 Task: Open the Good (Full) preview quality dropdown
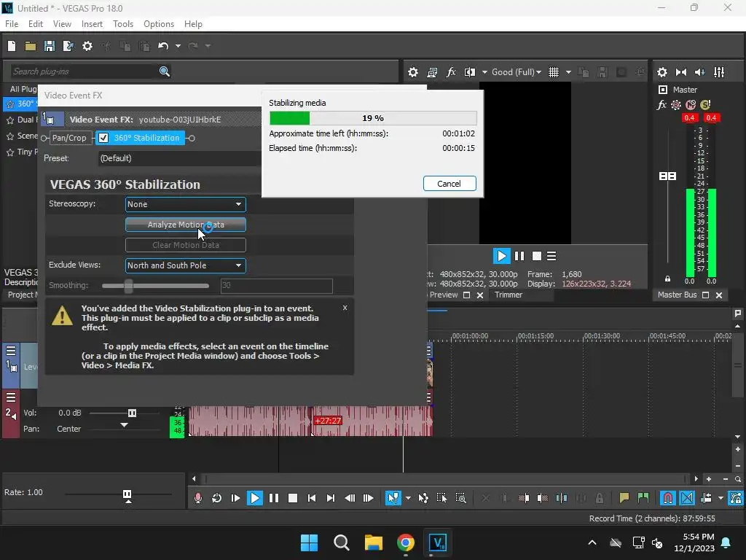[517, 72]
